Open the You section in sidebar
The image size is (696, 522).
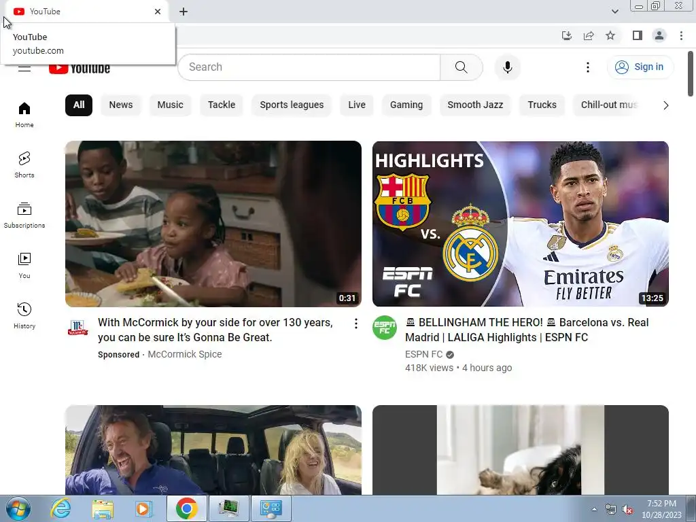point(24,266)
